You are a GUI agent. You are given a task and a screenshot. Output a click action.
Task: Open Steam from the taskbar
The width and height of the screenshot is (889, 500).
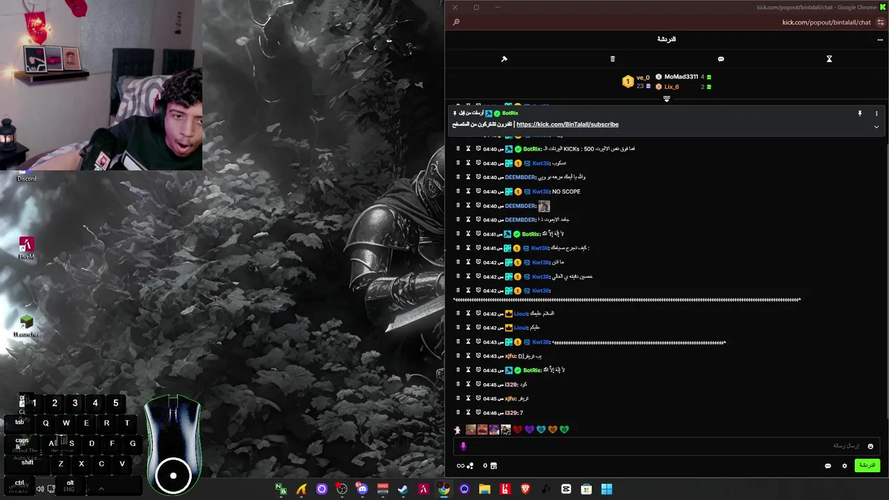(x=403, y=489)
